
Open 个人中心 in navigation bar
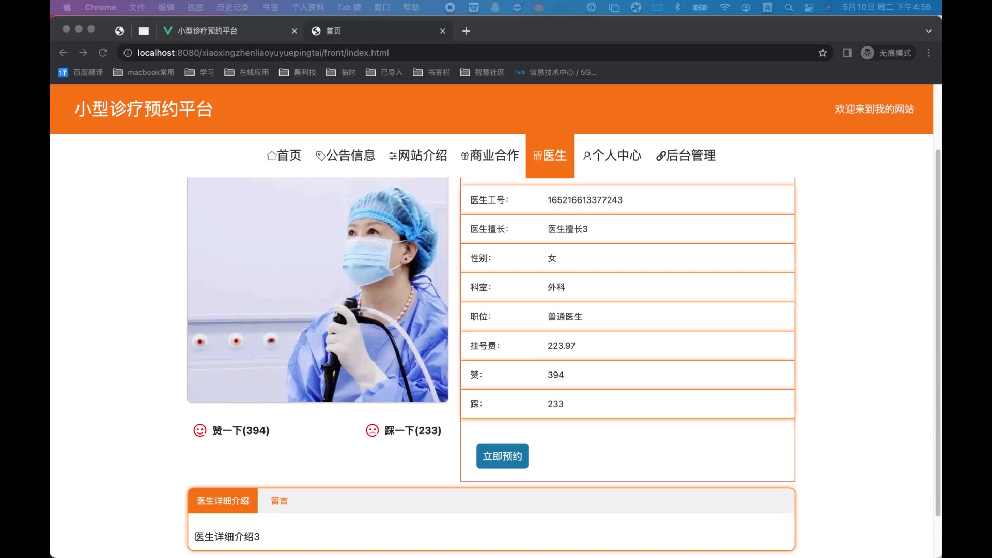[x=612, y=156]
